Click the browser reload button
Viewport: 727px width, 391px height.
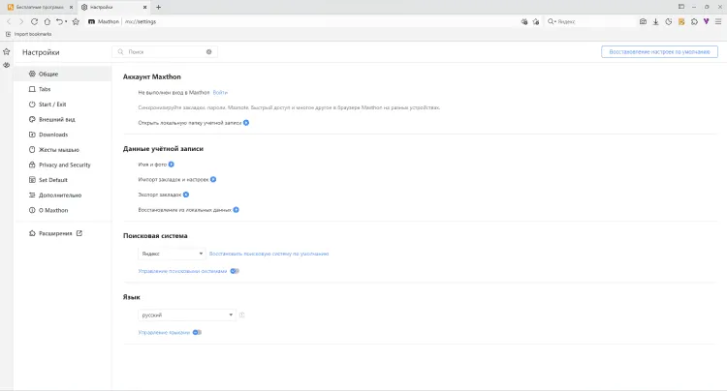[34, 20]
